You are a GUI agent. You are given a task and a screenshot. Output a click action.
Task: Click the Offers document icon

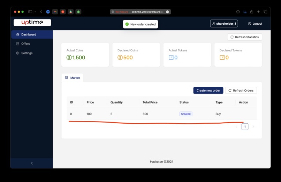(x=17, y=44)
